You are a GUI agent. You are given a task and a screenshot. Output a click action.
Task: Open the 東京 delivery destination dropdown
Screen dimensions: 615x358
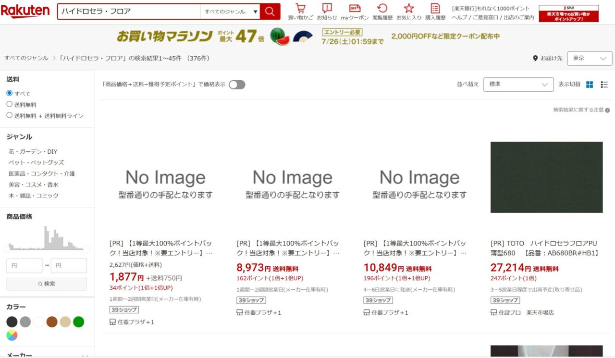coord(590,58)
